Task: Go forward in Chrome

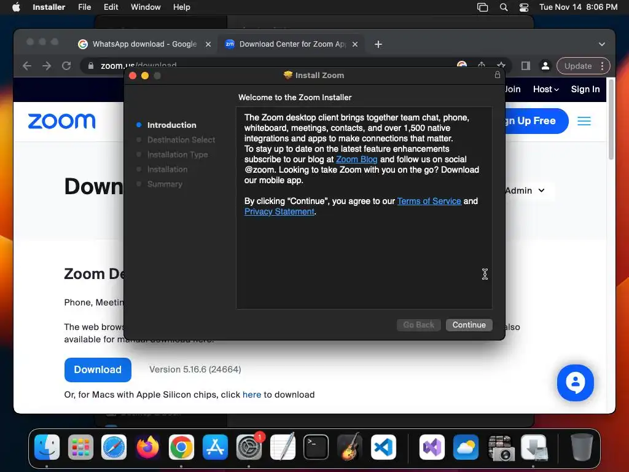Action: click(x=47, y=66)
